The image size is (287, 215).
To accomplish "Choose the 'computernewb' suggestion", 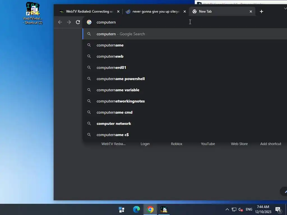I will [x=185, y=56].
